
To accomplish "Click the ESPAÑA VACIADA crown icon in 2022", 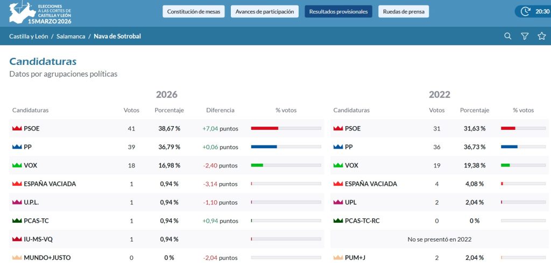I will (x=338, y=184).
